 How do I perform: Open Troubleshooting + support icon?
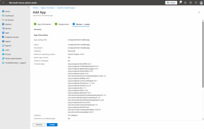coord(3,63)
